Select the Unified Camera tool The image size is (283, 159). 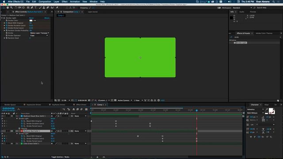[19, 8]
